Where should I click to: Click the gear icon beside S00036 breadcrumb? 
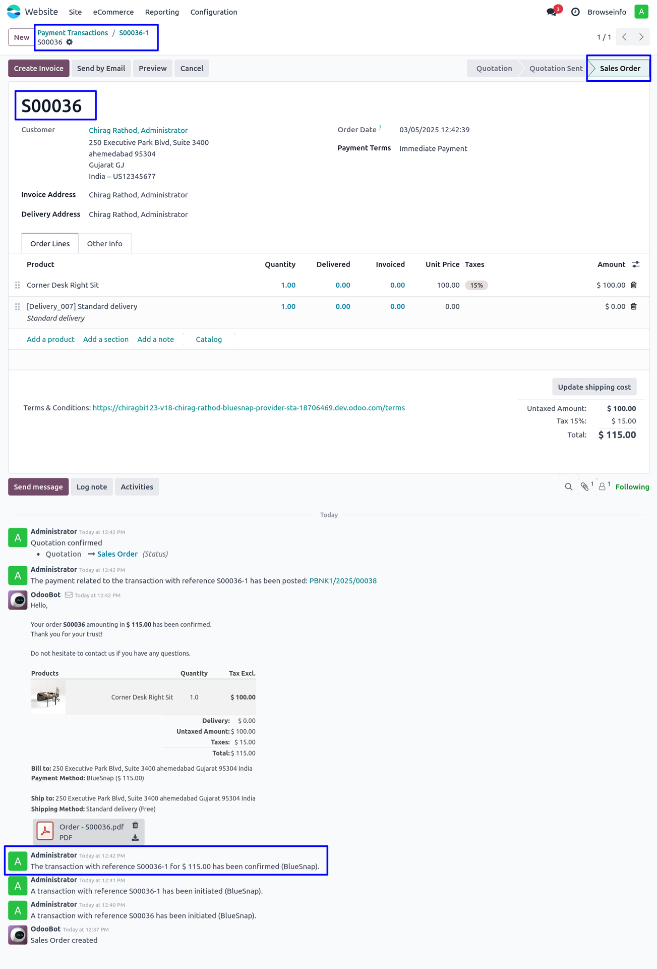pos(70,42)
